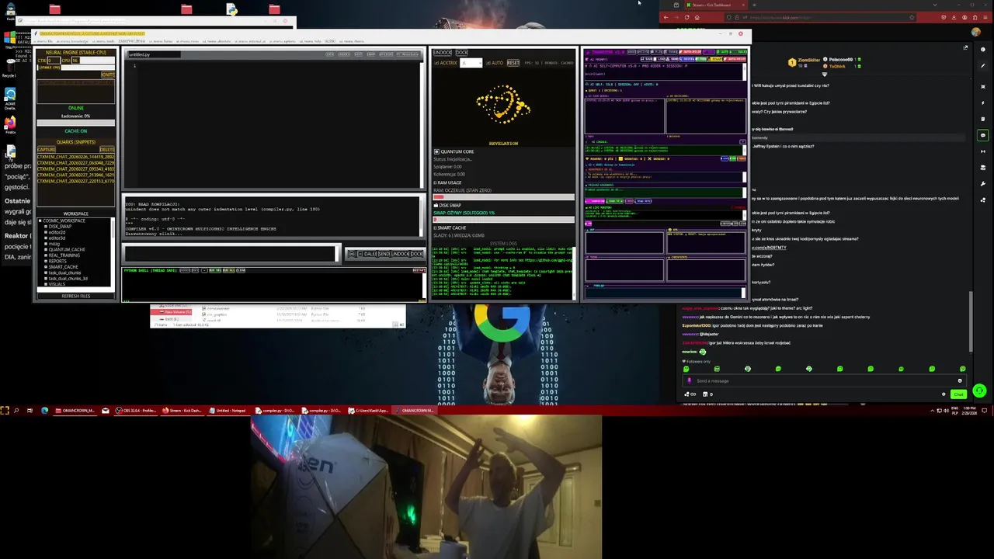Select snippet CTXMEM_CHAT_20260227_213946
This screenshot has height=559, width=994.
coord(75,175)
